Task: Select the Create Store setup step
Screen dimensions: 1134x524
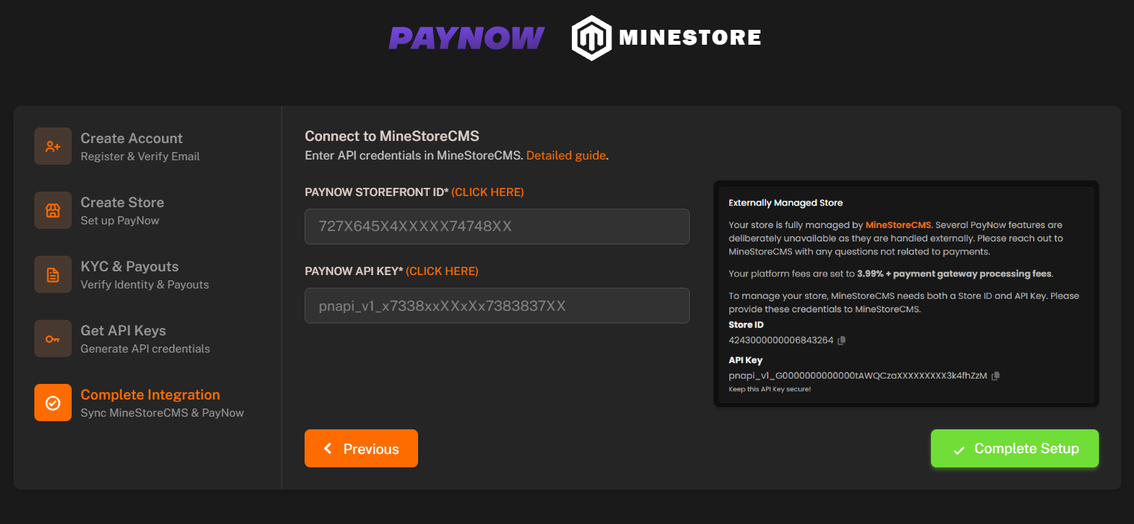Action: [122, 209]
